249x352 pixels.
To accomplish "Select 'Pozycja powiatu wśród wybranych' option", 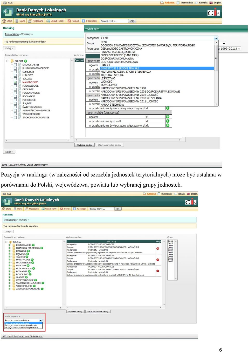I will tap(23, 328).
